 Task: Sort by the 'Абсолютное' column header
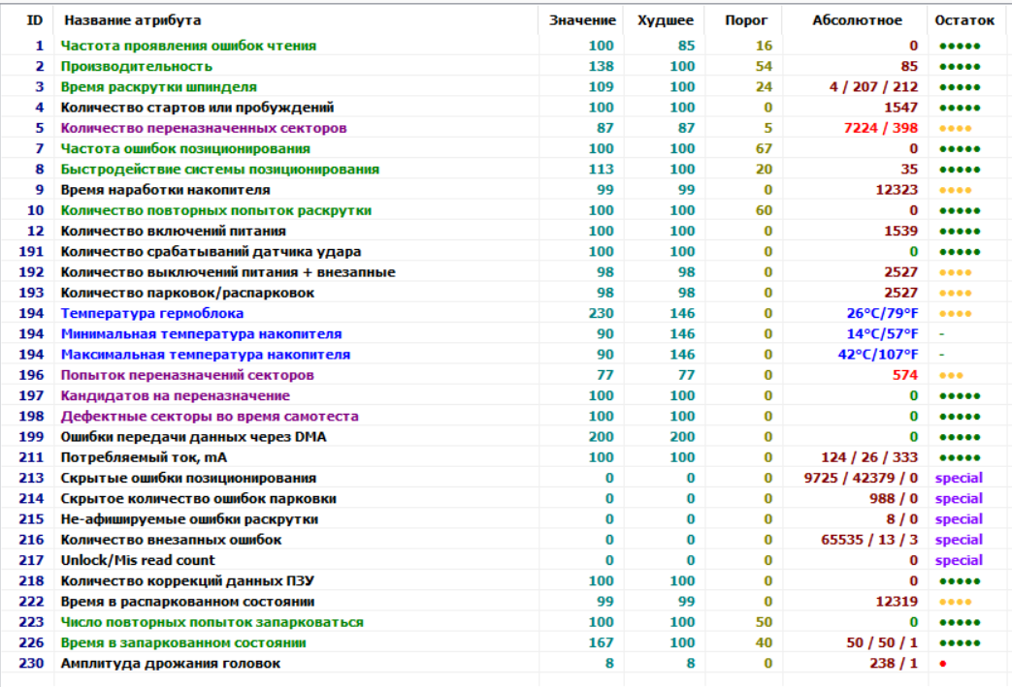click(x=857, y=20)
